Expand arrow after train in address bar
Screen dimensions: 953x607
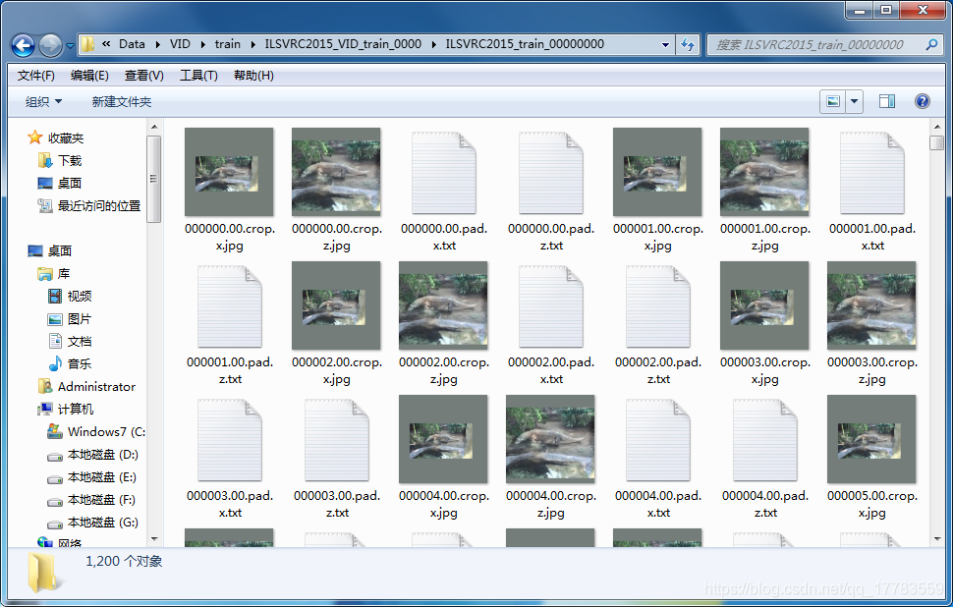252,44
